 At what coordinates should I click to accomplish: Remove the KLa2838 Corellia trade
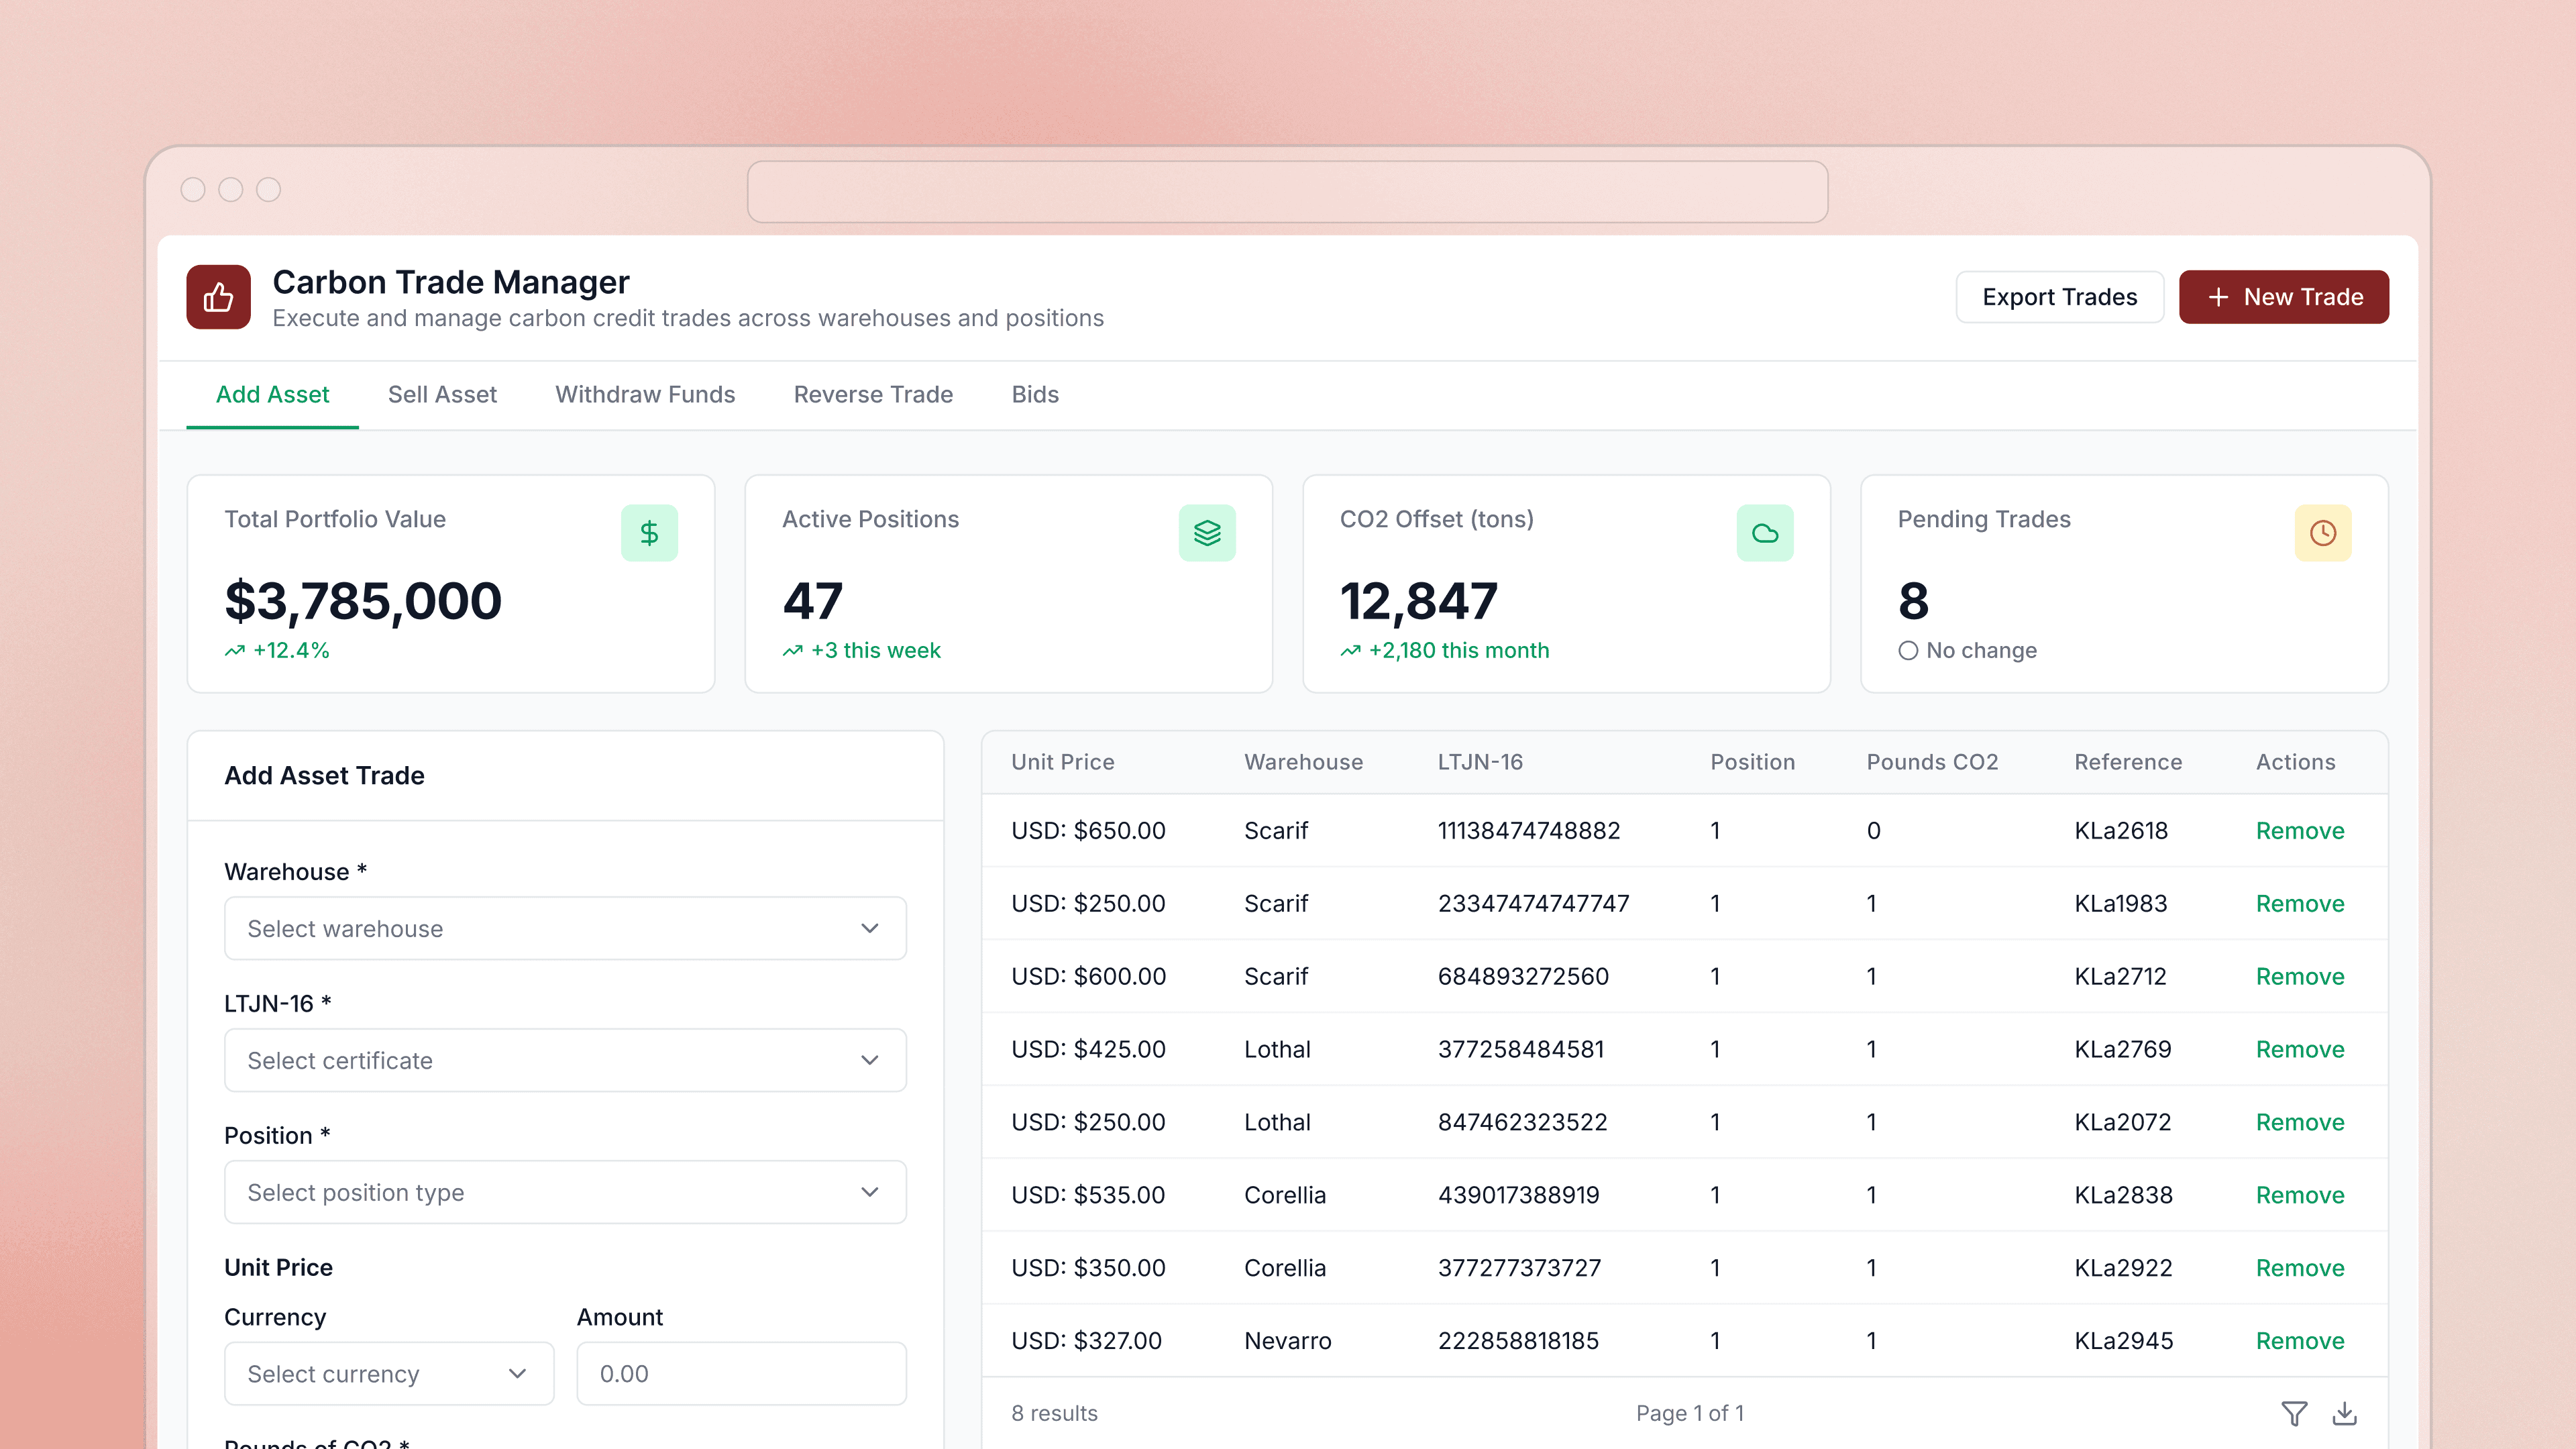2300,1196
